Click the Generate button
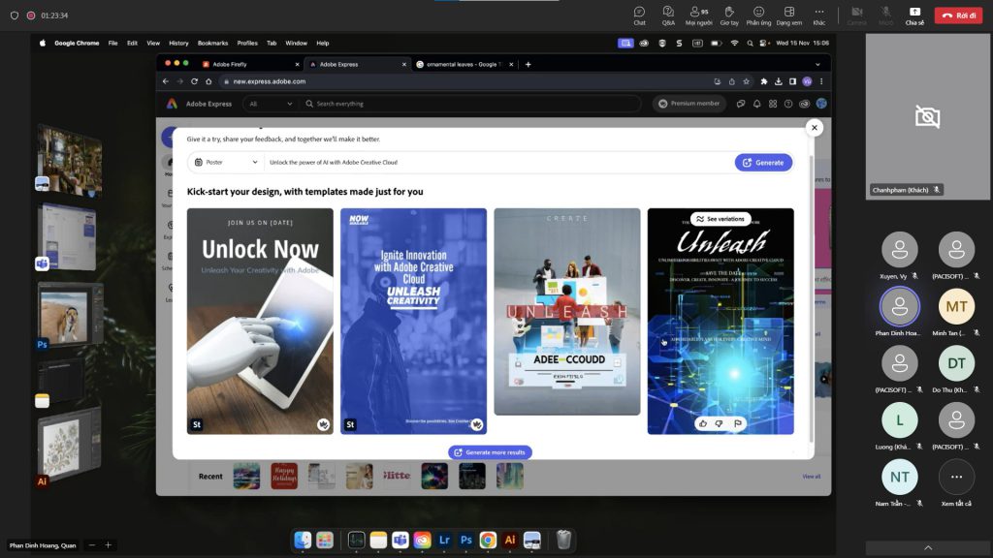Image resolution: width=993 pixels, height=558 pixels. [763, 163]
